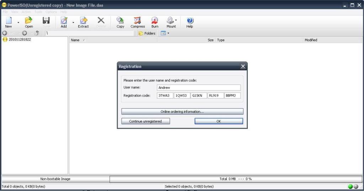Click the Mount virtual drive icon
This screenshot has width=364, height=191.
(171, 22)
